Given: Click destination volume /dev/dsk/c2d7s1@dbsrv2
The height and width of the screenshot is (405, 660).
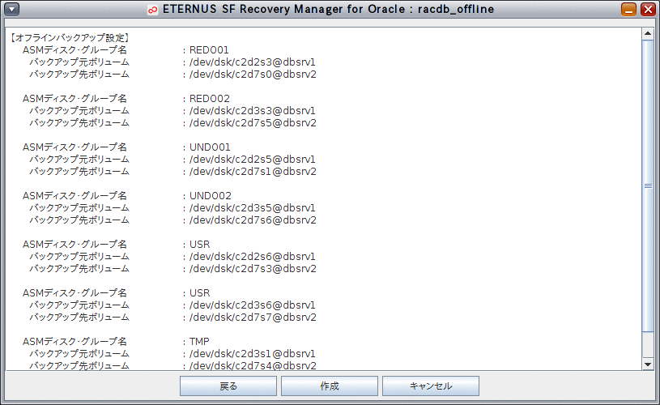Looking at the screenshot, I should tap(253, 172).
